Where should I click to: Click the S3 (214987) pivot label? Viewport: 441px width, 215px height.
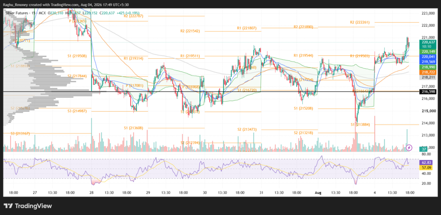[77, 111]
